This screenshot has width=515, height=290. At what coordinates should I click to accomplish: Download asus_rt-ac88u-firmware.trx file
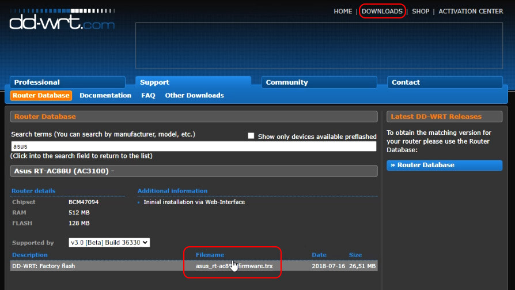pos(234,266)
